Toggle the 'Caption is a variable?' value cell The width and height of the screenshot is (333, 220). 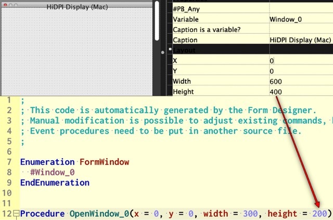click(x=300, y=29)
